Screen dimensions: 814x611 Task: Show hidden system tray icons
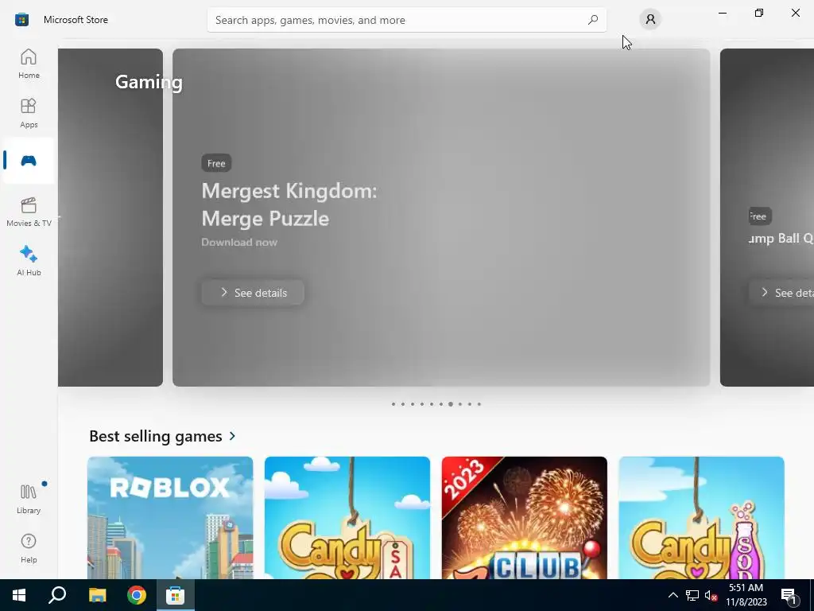pos(673,595)
